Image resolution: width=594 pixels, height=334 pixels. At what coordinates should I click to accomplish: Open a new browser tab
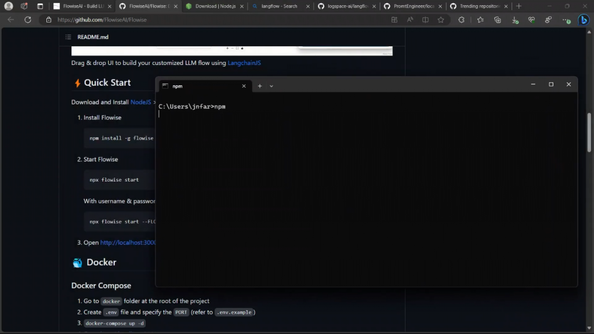(519, 6)
